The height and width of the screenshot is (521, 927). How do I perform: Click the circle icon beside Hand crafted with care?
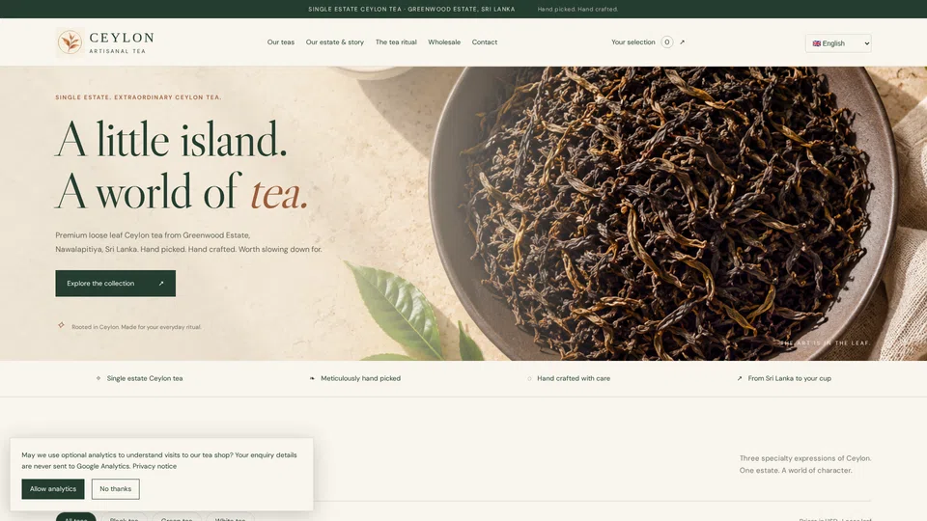529,378
